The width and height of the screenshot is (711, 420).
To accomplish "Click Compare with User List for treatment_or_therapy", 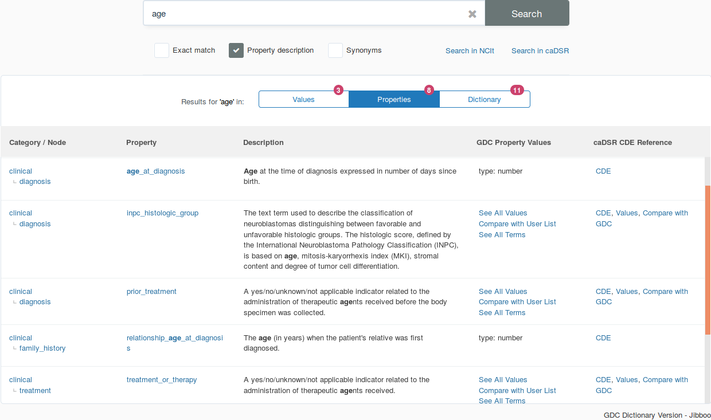I will coord(517,391).
